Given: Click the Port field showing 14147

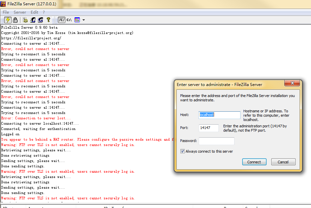Looking at the screenshot, I should point(209,128).
